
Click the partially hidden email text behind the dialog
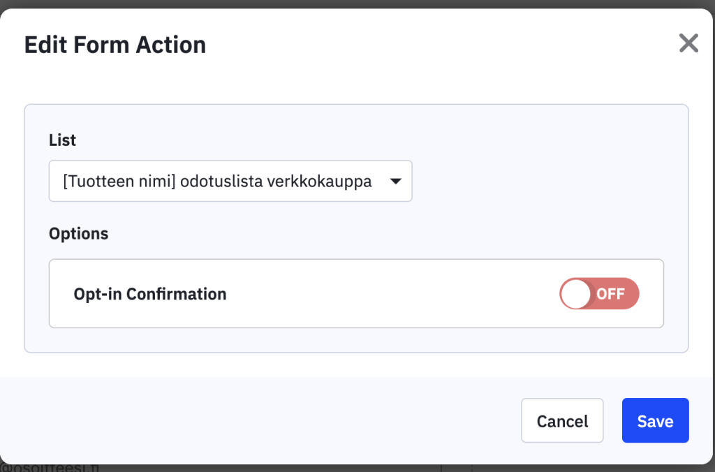[x=49, y=467]
